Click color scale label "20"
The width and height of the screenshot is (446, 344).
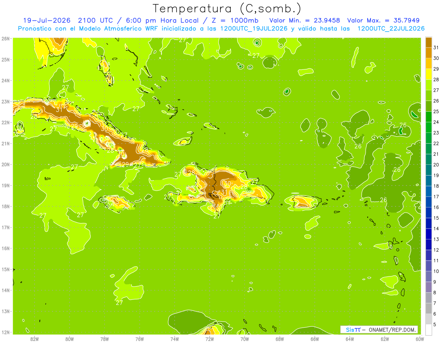pyautogui.click(x=436, y=164)
